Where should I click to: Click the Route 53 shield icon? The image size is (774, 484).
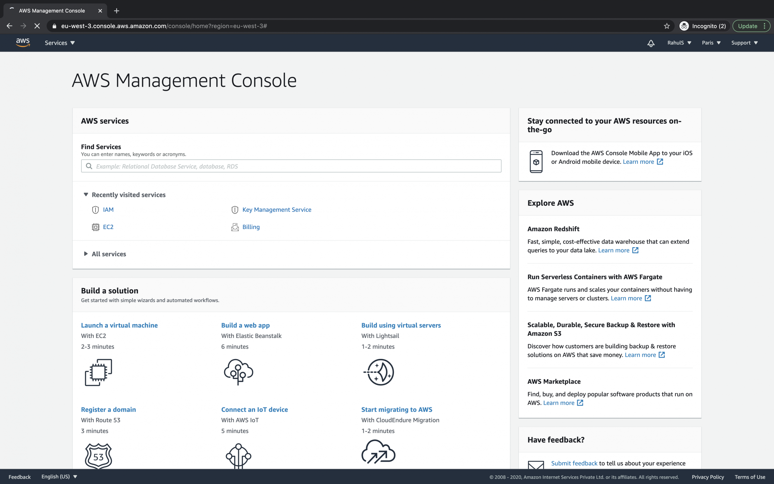tap(98, 456)
